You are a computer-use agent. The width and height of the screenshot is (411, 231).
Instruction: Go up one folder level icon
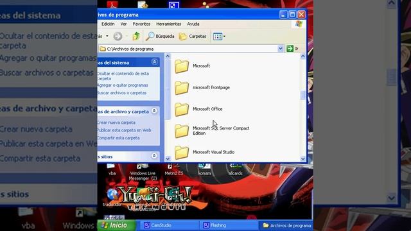[x=136, y=36]
